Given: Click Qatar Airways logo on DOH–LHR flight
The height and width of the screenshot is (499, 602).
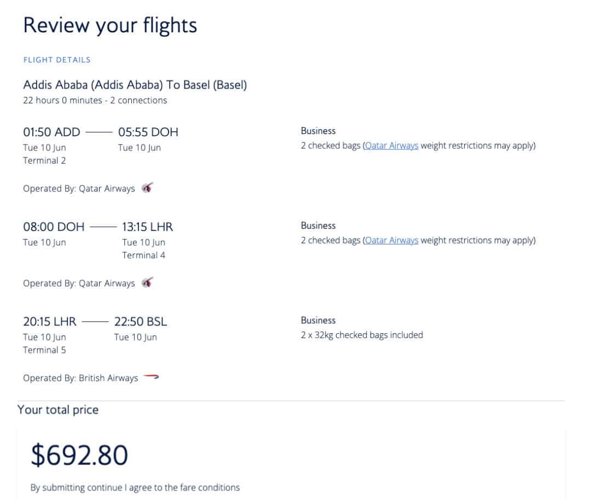Looking at the screenshot, I should [147, 282].
